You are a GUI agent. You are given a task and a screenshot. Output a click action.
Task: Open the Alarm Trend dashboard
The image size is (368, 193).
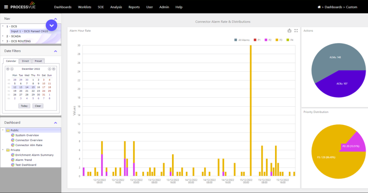(x=23, y=159)
